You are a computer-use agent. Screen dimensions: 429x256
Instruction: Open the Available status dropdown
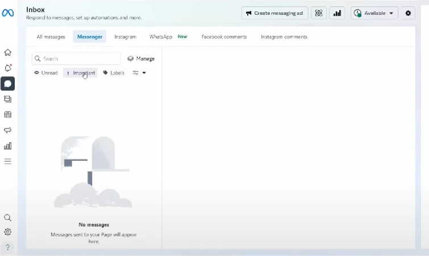point(374,13)
